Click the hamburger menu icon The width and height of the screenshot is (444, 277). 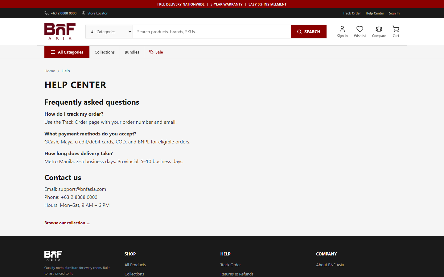(53, 52)
